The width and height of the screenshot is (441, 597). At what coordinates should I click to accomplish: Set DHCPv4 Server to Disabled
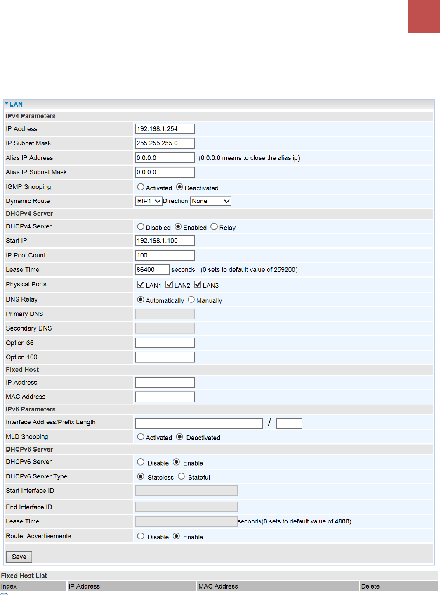(x=141, y=227)
